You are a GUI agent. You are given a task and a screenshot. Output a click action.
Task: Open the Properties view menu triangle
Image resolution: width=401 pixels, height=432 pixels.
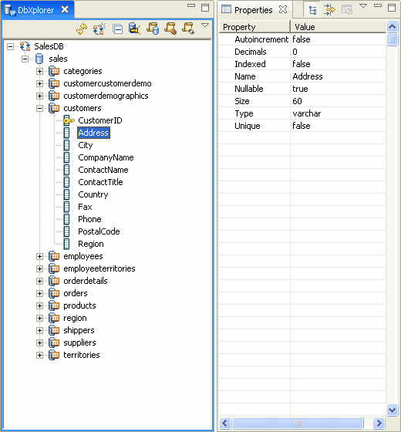[363, 6]
